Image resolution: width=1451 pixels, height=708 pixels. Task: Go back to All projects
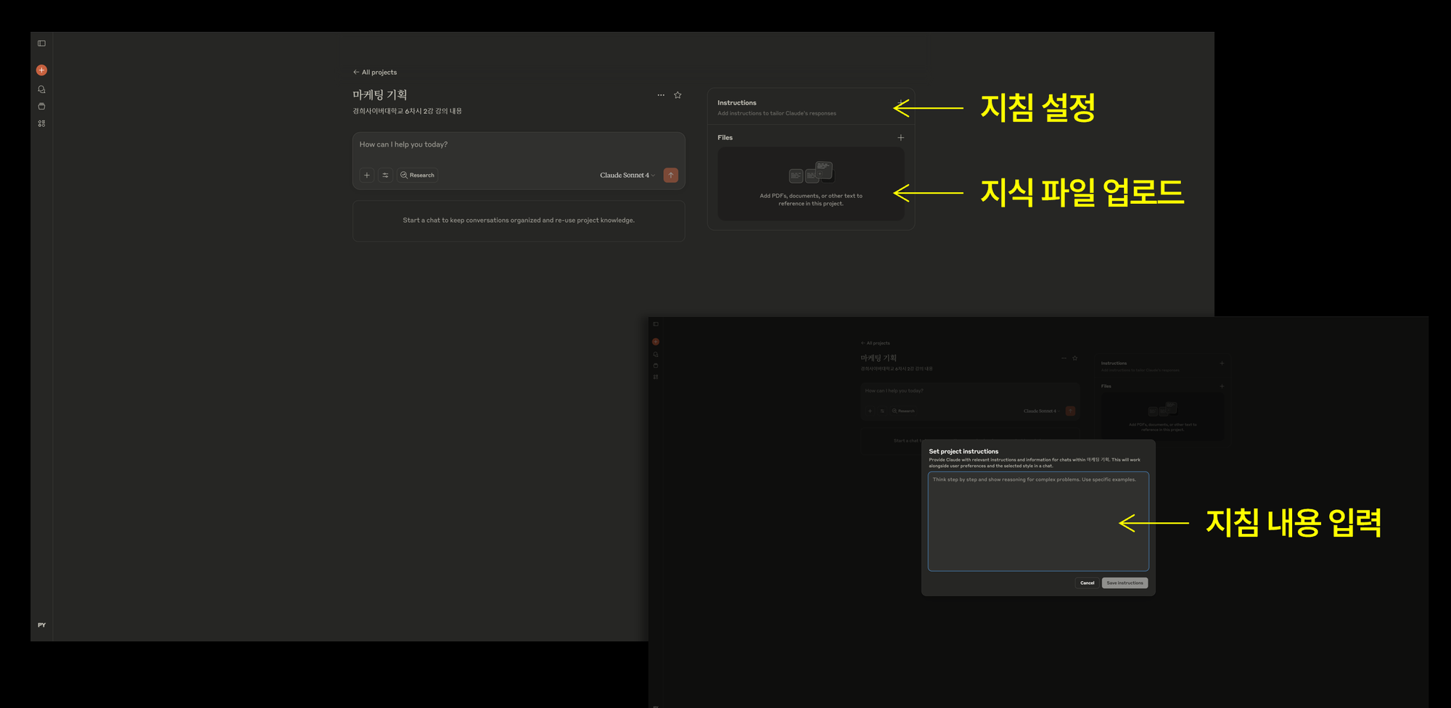[375, 73]
